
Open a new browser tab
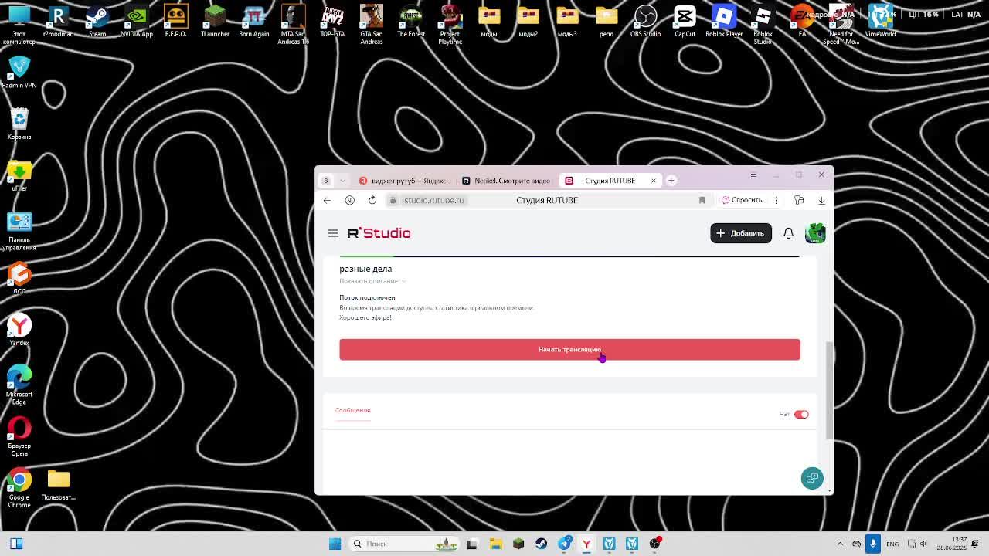[671, 181]
